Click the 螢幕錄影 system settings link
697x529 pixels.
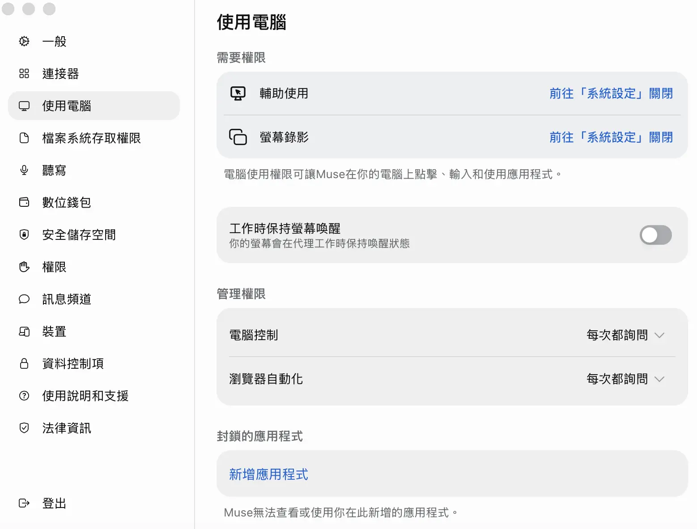611,137
